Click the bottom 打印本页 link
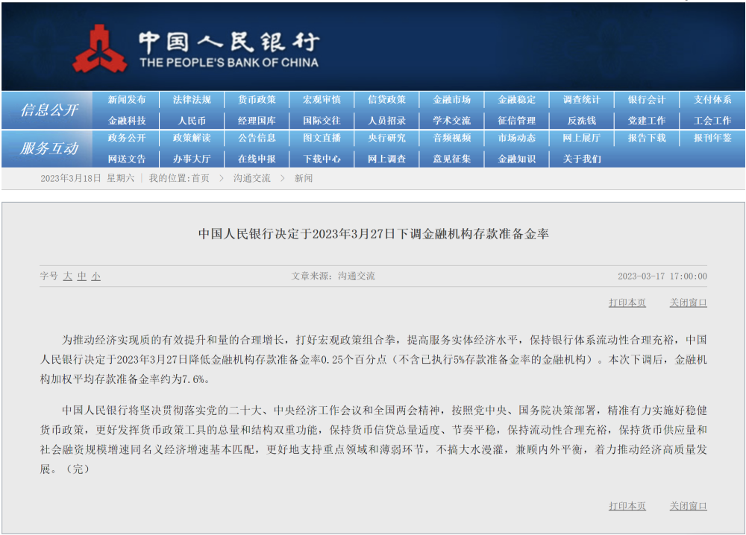 click(x=627, y=506)
